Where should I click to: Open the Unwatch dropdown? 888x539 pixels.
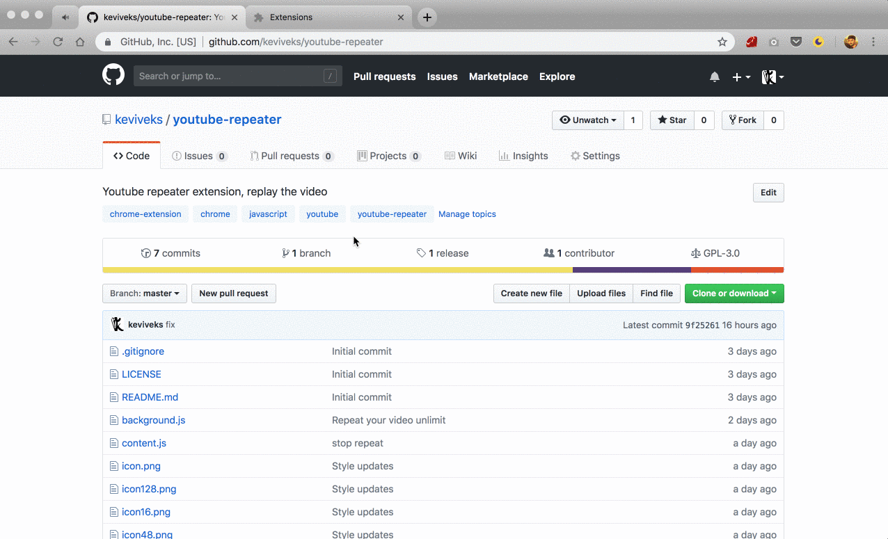(x=588, y=120)
